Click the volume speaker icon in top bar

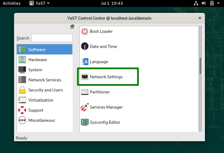204,3
